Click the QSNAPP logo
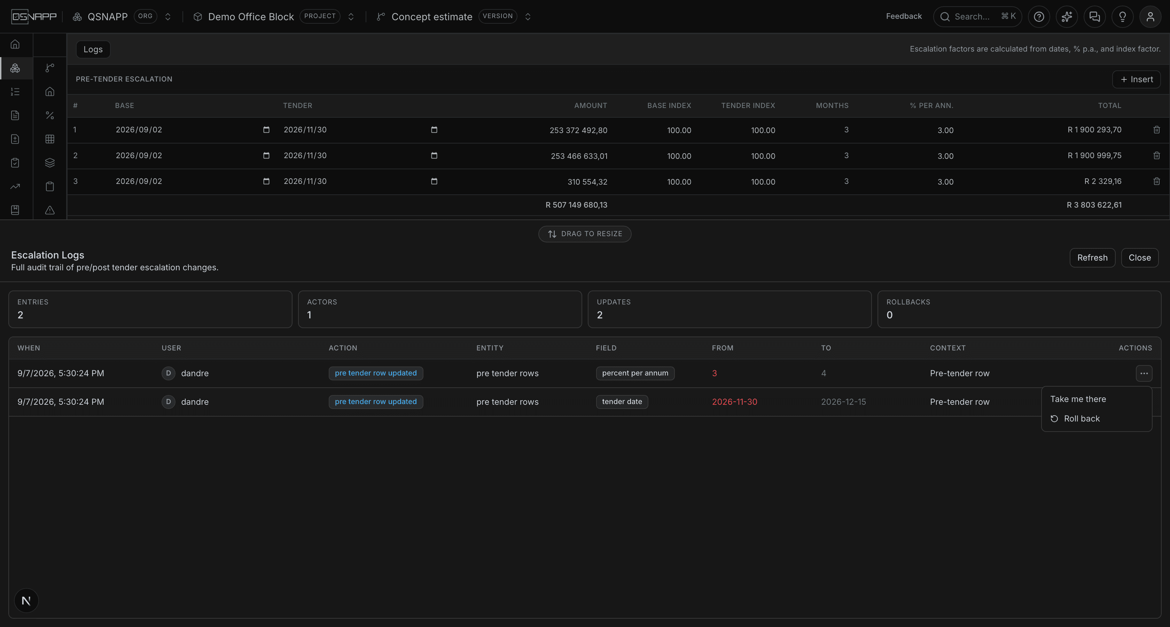Viewport: 1170px width, 627px height. tap(34, 17)
